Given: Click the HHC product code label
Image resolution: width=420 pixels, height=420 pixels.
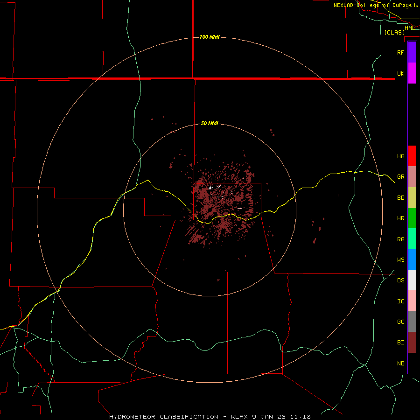Looking at the screenshot, I should pyautogui.click(x=410, y=28).
